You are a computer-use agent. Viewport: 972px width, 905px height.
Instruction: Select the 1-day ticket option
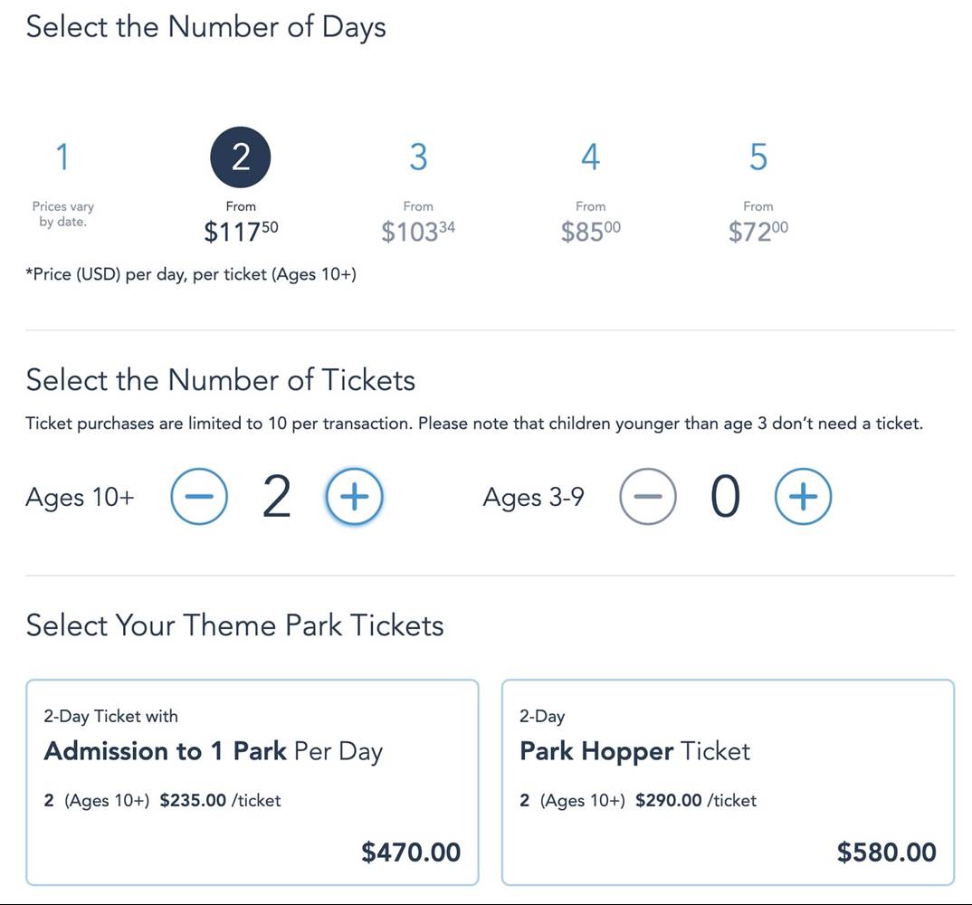[62, 157]
